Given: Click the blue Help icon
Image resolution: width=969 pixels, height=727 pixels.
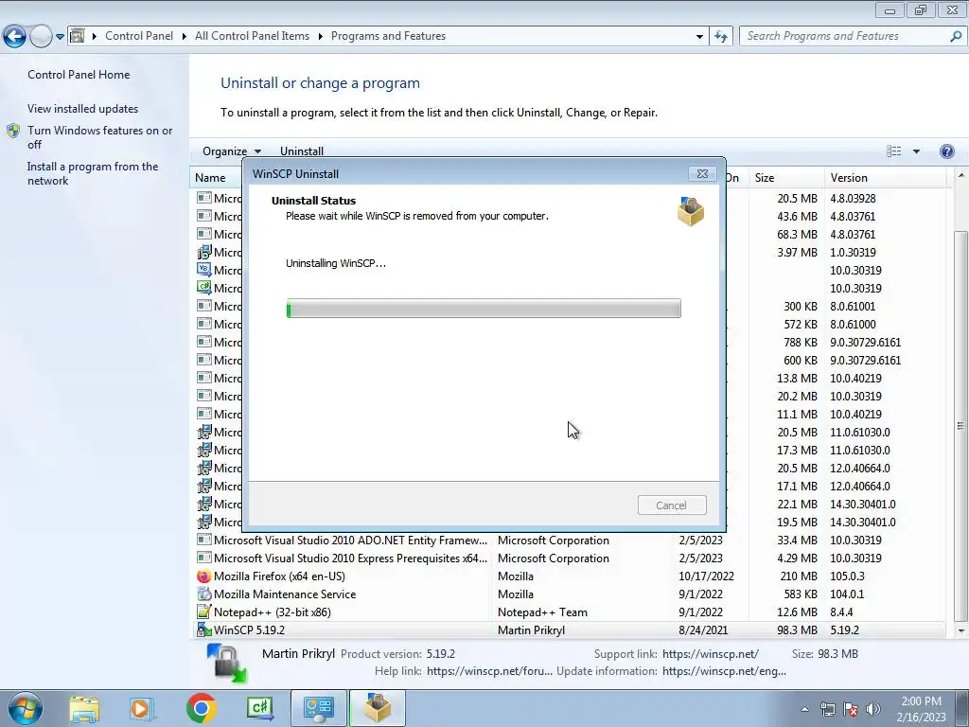Looking at the screenshot, I should coord(946,151).
